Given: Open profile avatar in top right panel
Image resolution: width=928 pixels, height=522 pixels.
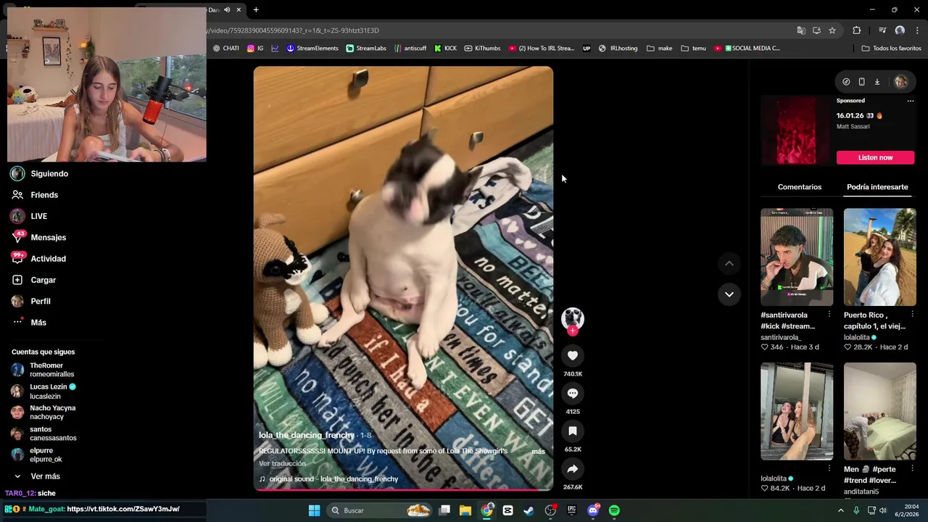Looking at the screenshot, I should (901, 82).
